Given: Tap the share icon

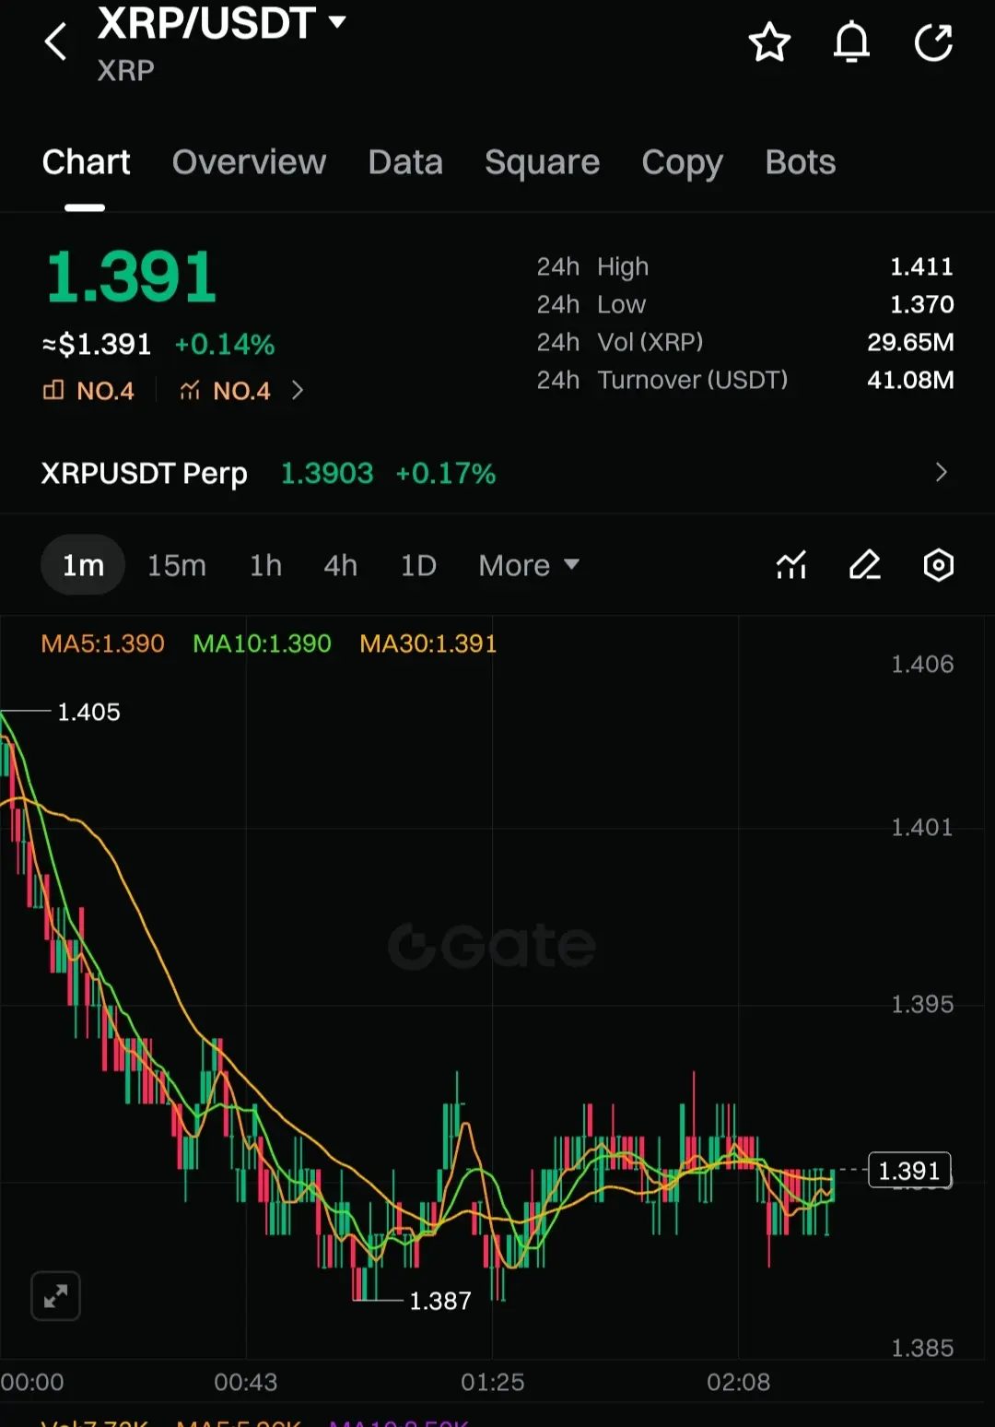Looking at the screenshot, I should pyautogui.click(x=933, y=42).
